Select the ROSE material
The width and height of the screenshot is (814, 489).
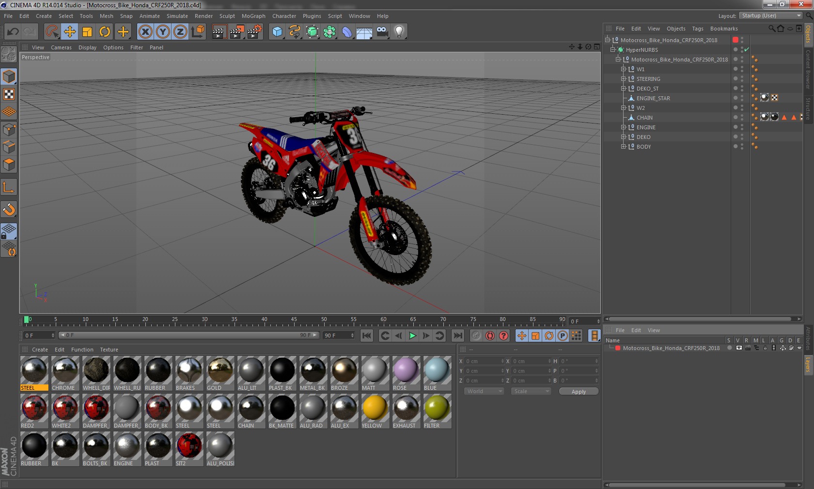click(406, 373)
